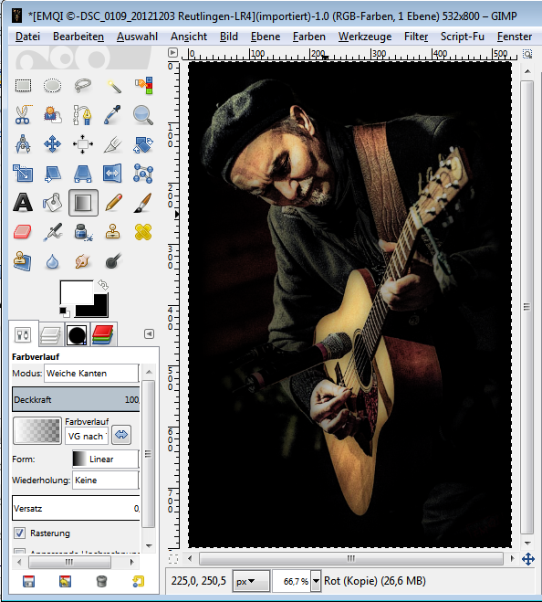
Task: Select the Foreground Select tool
Action: 53,115
